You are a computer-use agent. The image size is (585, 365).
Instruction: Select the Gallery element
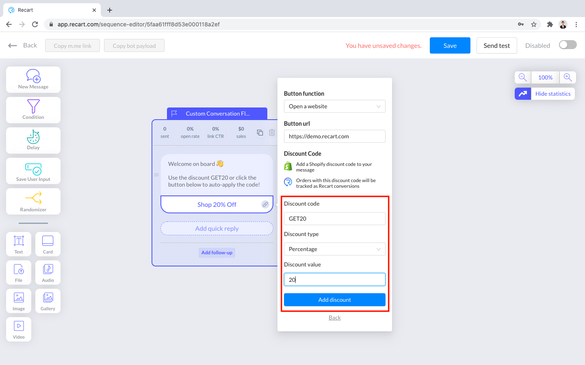(x=48, y=301)
